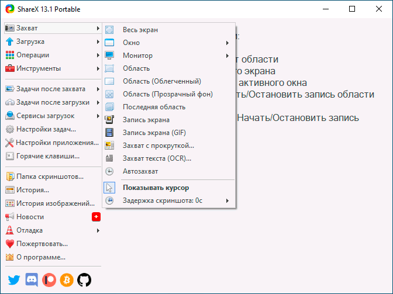This screenshot has width=393, height=294.
Task: Click the timer icon for Задержка скриншота
Action: (109, 200)
